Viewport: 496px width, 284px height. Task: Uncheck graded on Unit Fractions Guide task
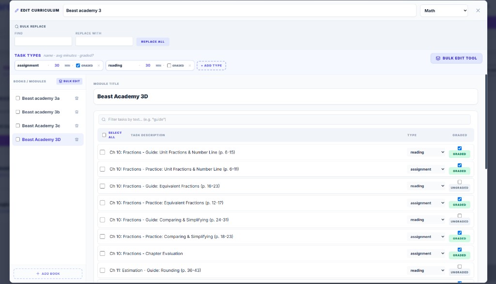(x=460, y=148)
